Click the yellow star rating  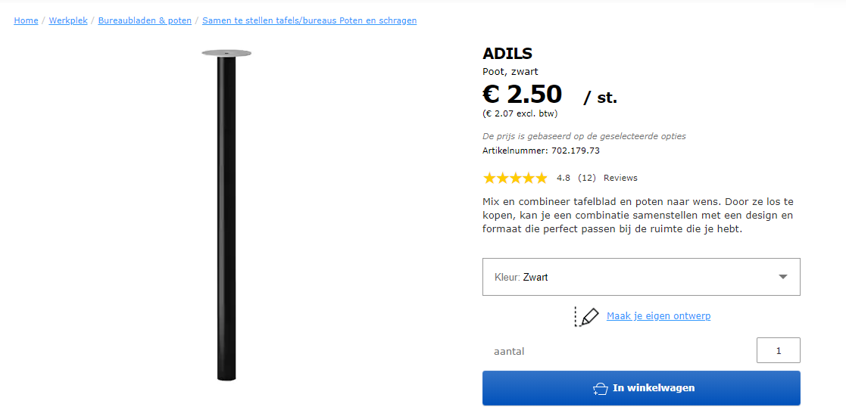click(x=515, y=179)
